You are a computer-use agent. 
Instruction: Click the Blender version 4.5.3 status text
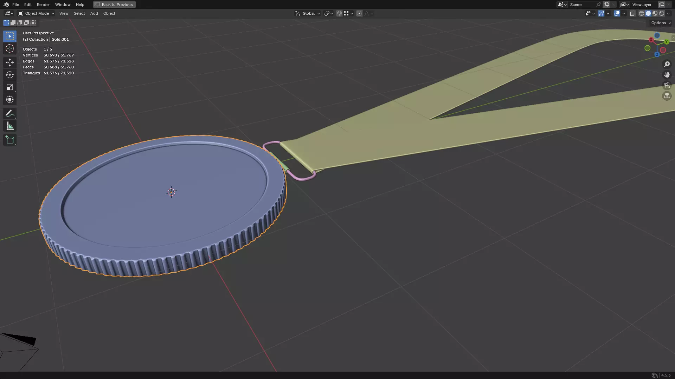pyautogui.click(x=666, y=375)
